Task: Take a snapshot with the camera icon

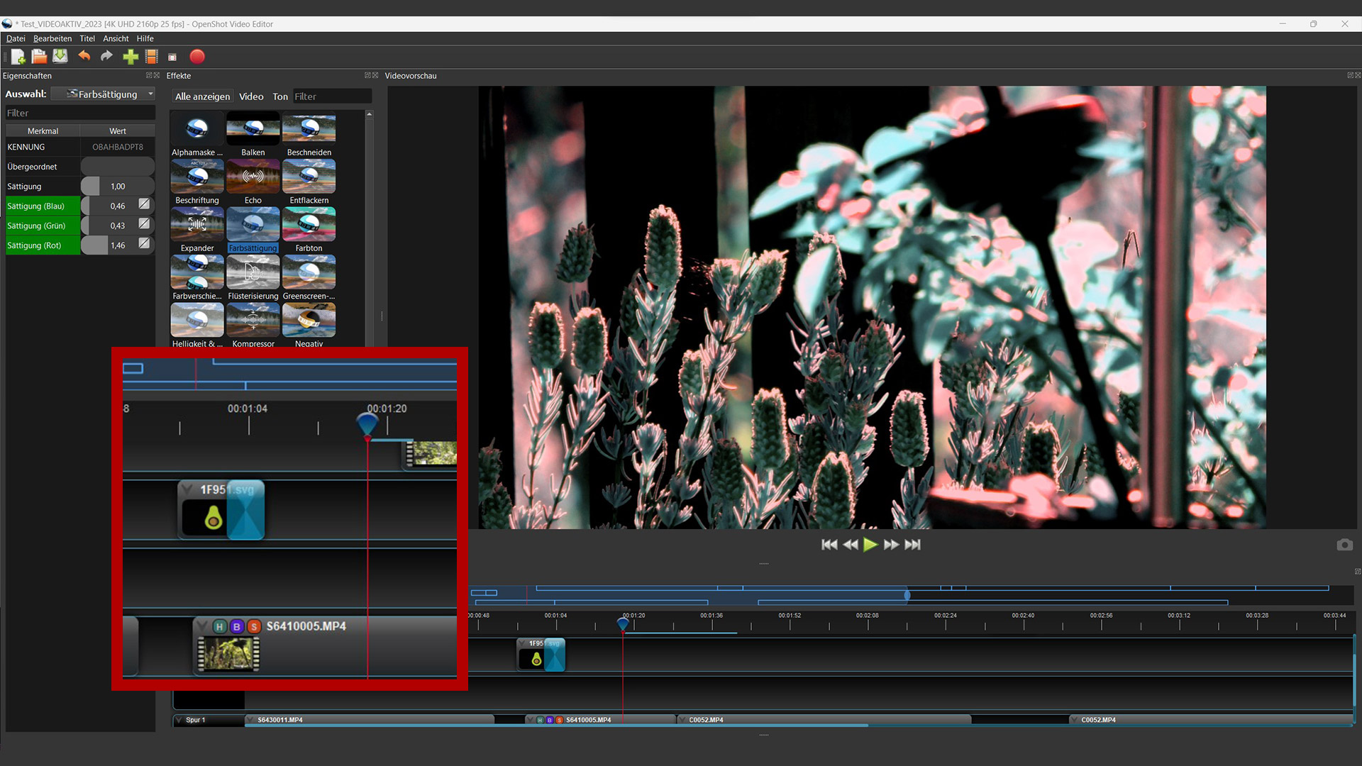Action: point(1344,545)
